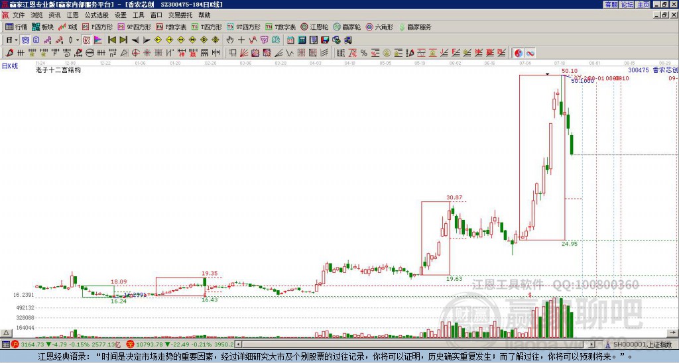
Task: Click the right arrow button by volume panel
Action: coord(674,333)
